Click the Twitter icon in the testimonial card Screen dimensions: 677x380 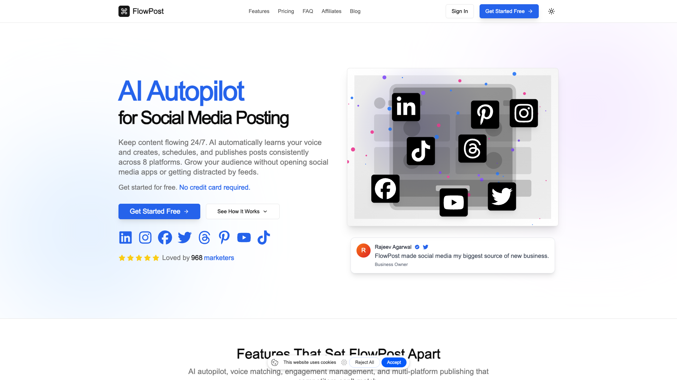(x=426, y=247)
